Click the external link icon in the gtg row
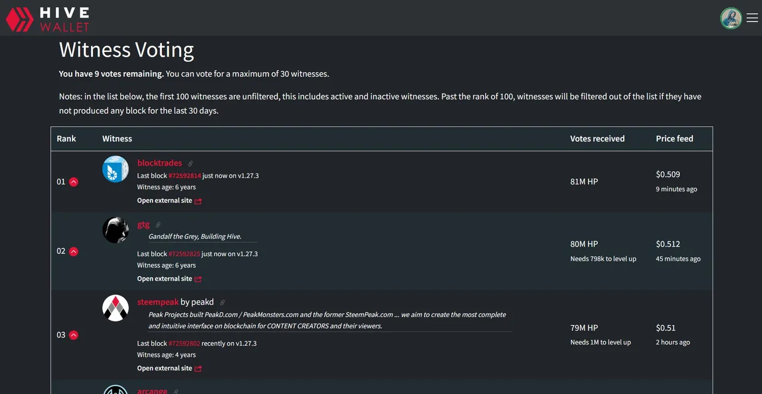Image resolution: width=762 pixels, height=394 pixels. 198,279
